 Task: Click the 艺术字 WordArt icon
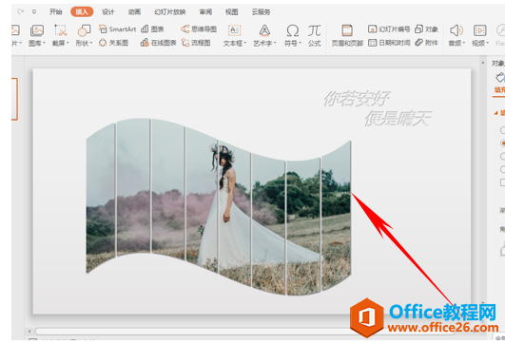264,30
